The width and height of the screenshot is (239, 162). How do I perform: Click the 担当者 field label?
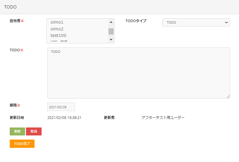point(15,21)
